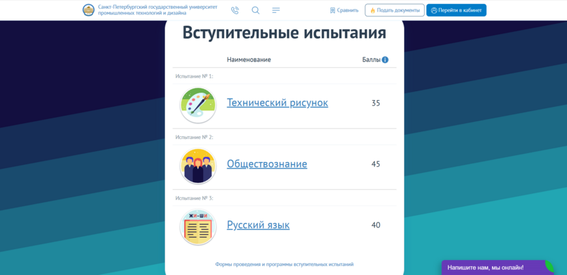Viewport: 567px width, 275px height.
Task: Open the search magnifier icon
Action: point(256,10)
